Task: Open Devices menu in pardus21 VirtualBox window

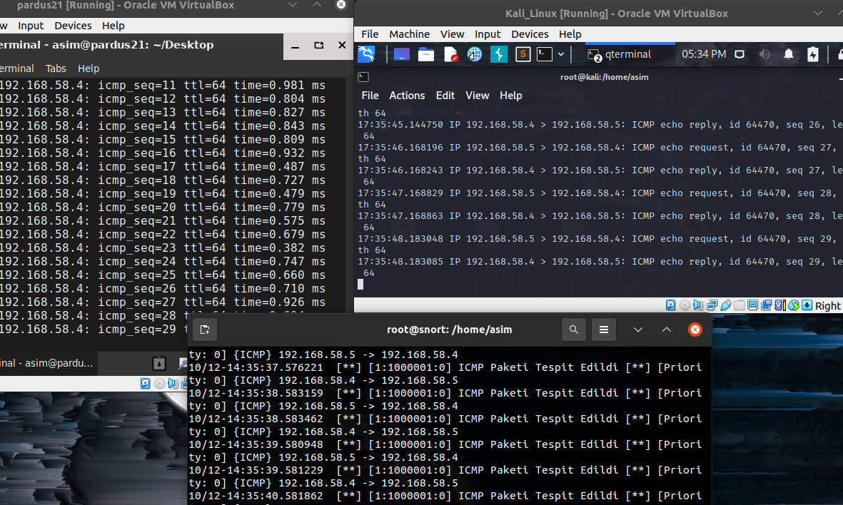Action: point(73,26)
